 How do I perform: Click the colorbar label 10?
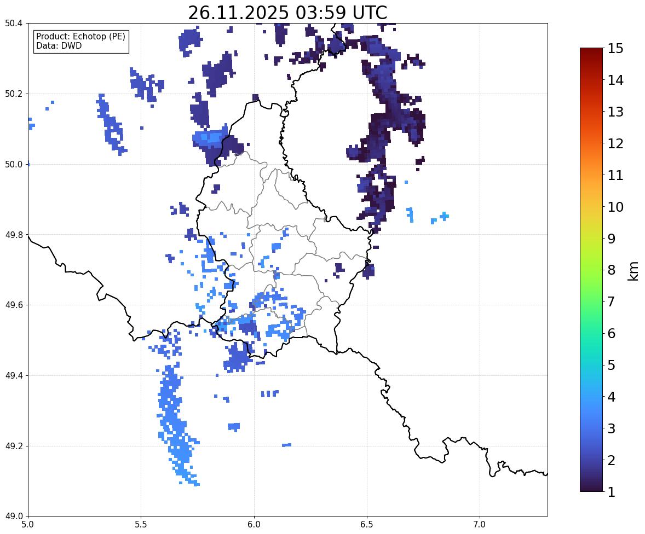(615, 207)
